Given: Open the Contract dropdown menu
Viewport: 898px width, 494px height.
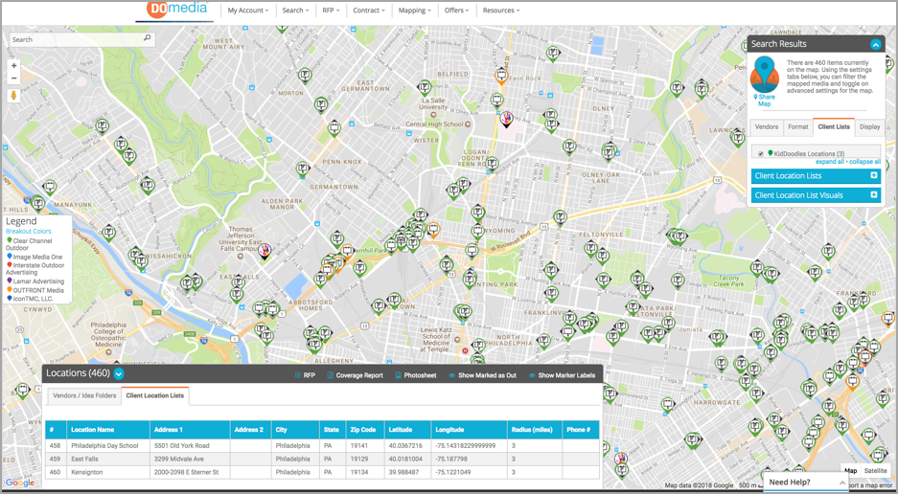Looking at the screenshot, I should 369,11.
